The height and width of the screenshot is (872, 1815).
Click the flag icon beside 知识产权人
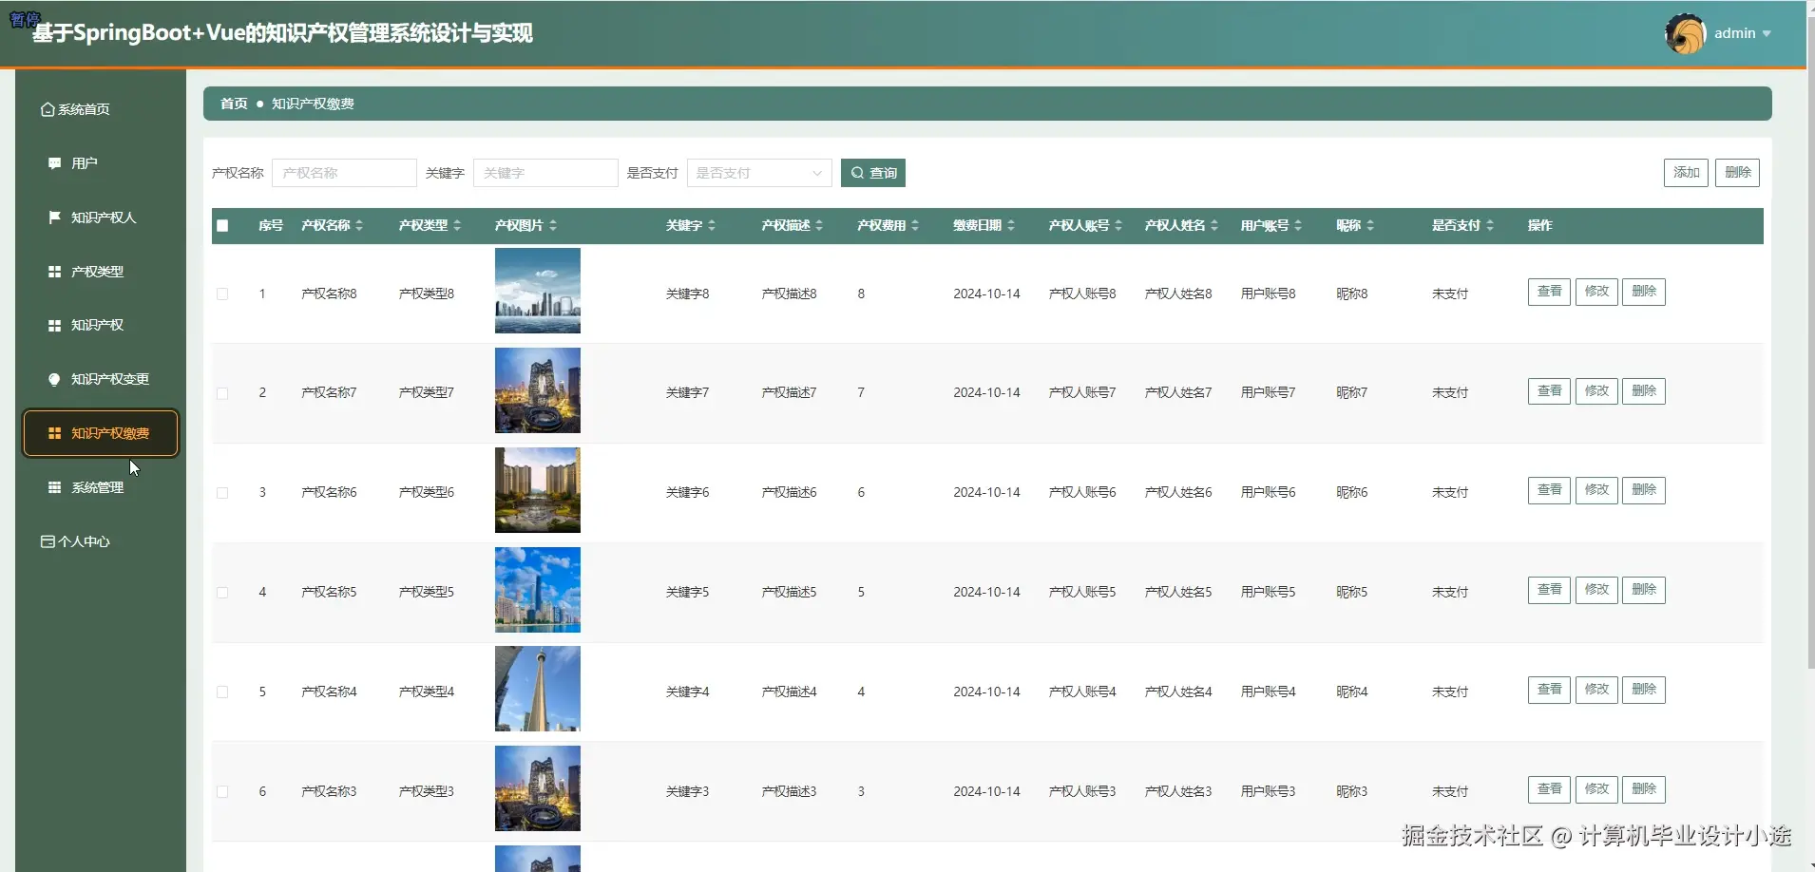pos(54,217)
